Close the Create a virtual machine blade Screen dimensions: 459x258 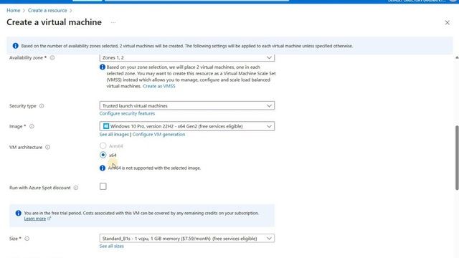tap(448, 22)
